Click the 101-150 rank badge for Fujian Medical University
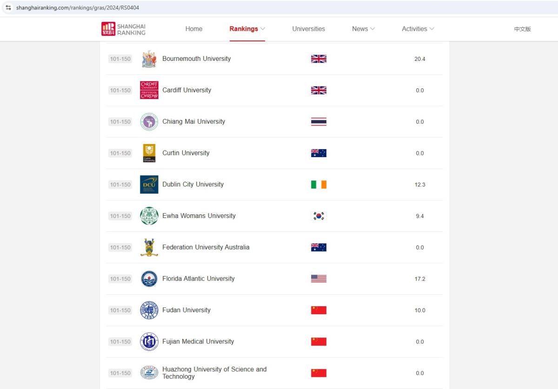 click(120, 342)
